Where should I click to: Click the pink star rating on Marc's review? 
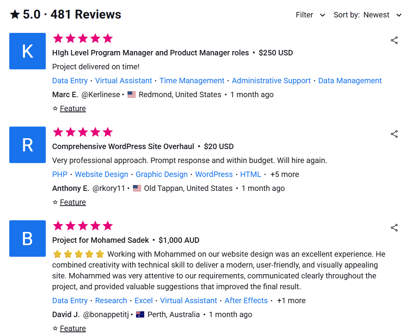83,38
